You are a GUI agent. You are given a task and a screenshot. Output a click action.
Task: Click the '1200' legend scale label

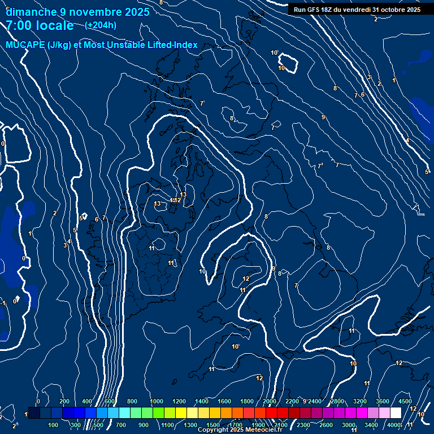coord(179,401)
